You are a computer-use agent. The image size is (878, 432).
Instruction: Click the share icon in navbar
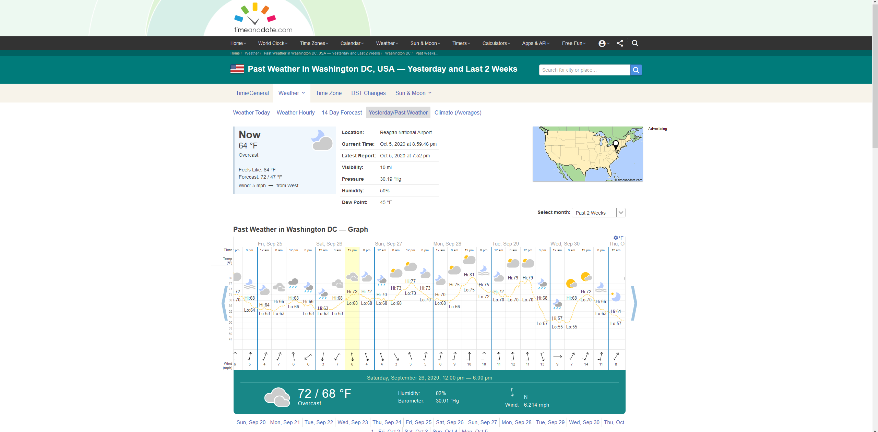pyautogui.click(x=620, y=43)
